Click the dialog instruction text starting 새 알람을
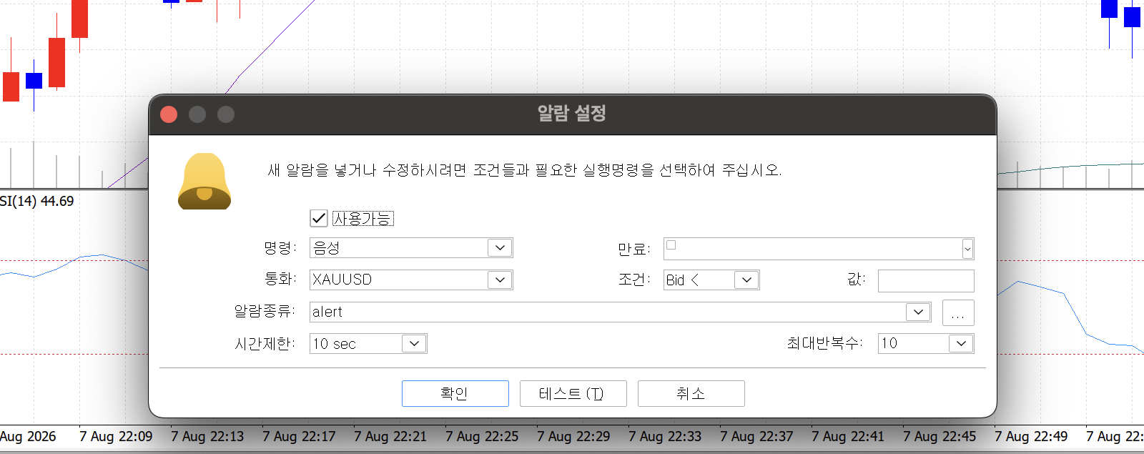Image resolution: width=1144 pixels, height=454 pixels. 524,169
